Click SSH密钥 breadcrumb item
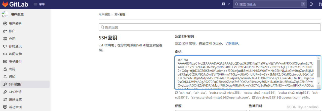 [120, 14]
